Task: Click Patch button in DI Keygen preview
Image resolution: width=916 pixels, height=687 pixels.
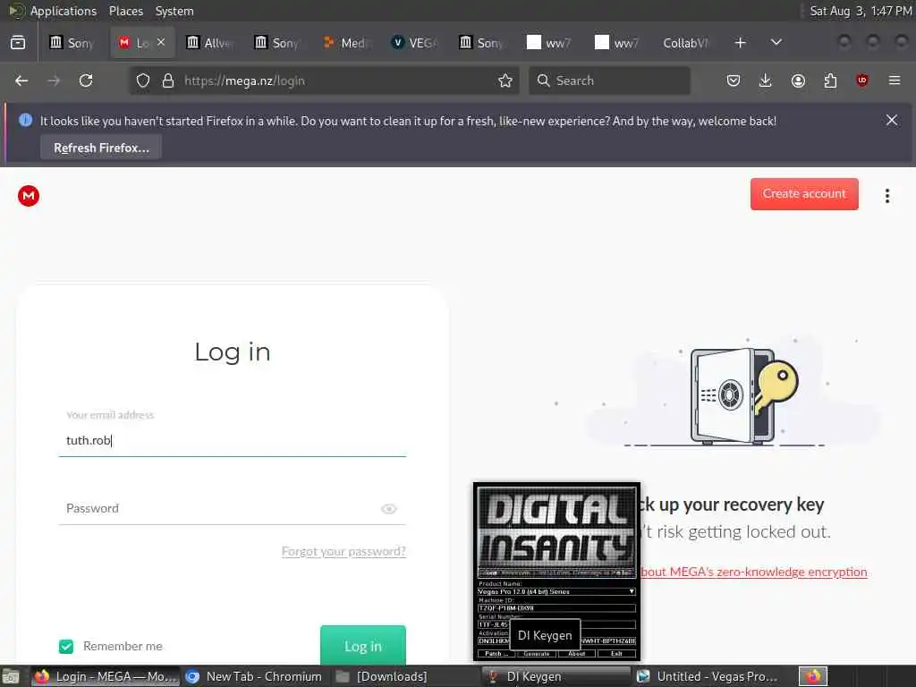Action: click(x=496, y=654)
